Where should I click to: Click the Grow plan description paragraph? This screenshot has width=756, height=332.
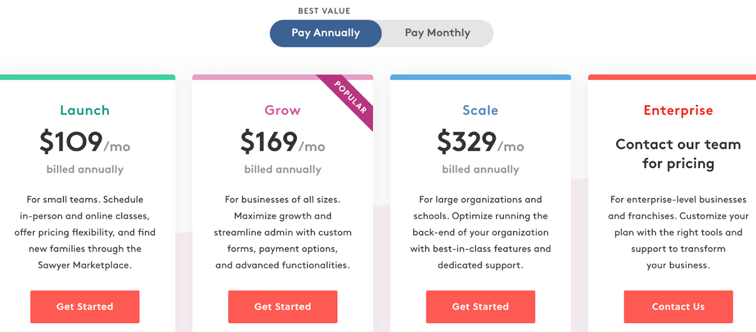click(283, 232)
